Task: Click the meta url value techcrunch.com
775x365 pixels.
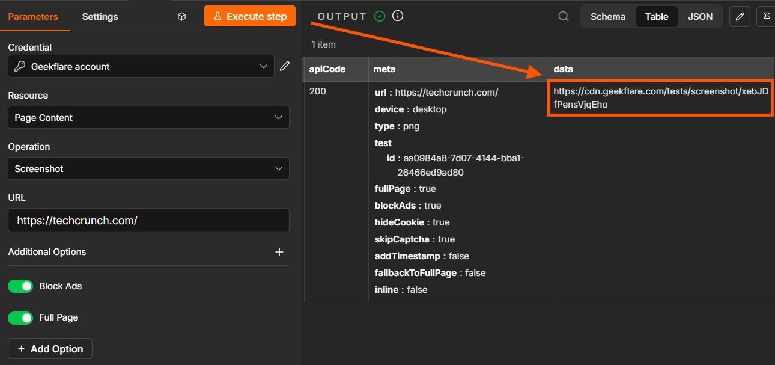Action: [x=446, y=92]
